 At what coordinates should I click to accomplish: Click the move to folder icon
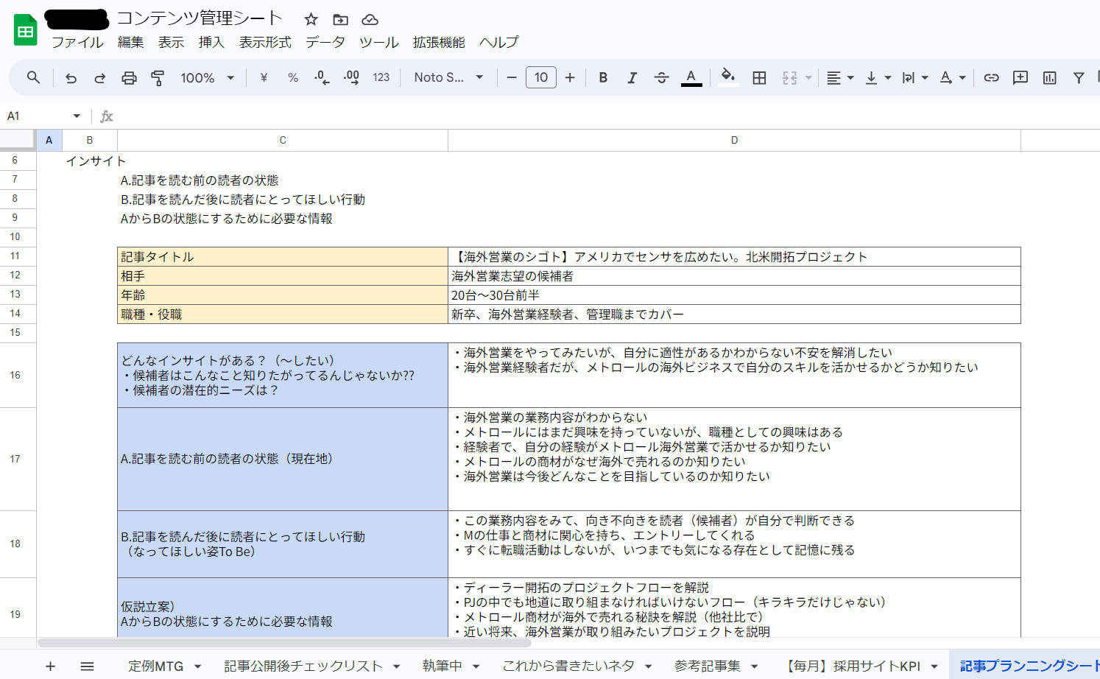[x=340, y=19]
